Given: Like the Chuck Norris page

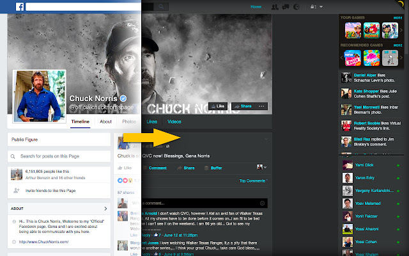Looking at the screenshot, I should [x=218, y=106].
